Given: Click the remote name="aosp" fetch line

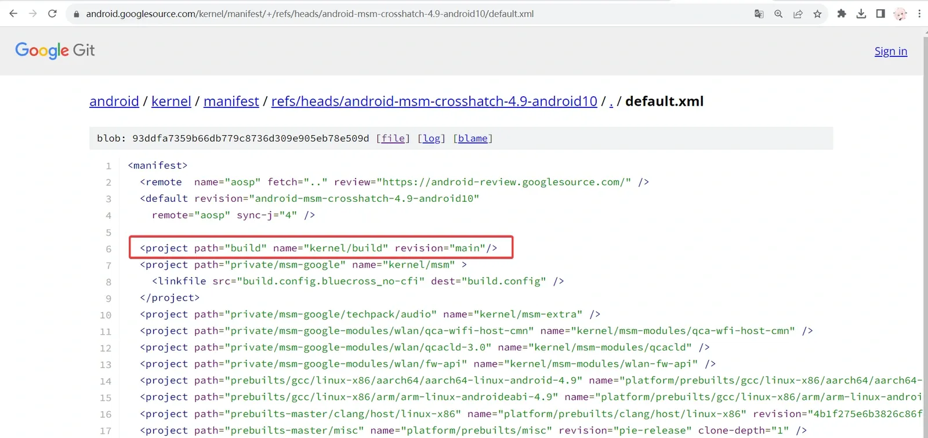Looking at the screenshot, I should [394, 182].
